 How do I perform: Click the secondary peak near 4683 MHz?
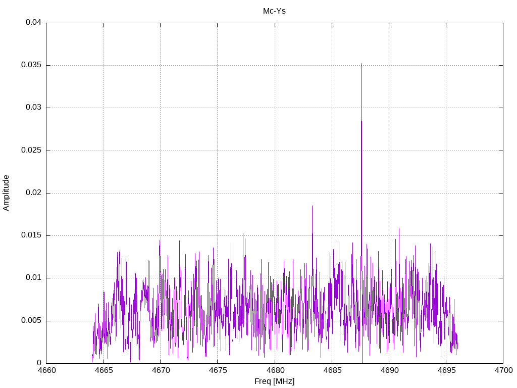click(x=312, y=207)
